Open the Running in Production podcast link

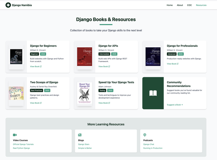click(153, 148)
